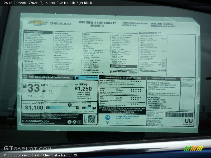Click the $1,250 fuel savings amount
This screenshot has width=211, height=158.
[83, 89]
